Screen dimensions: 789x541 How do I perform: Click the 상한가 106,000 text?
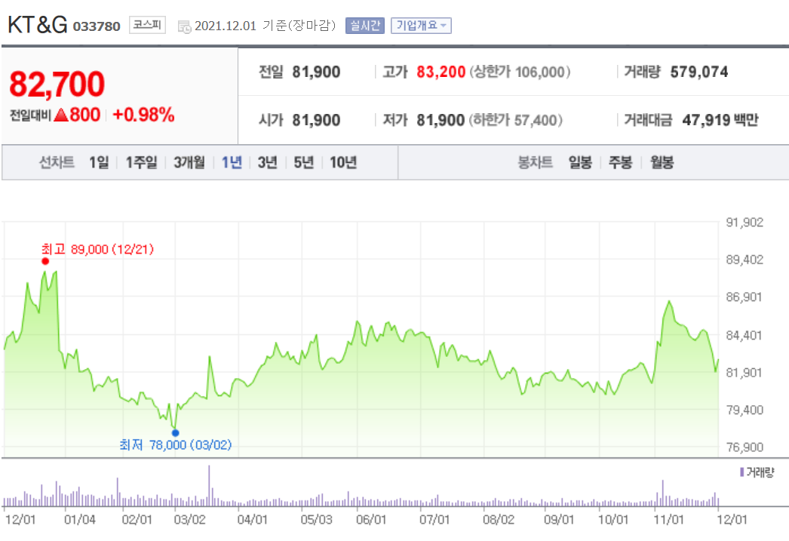click(520, 72)
